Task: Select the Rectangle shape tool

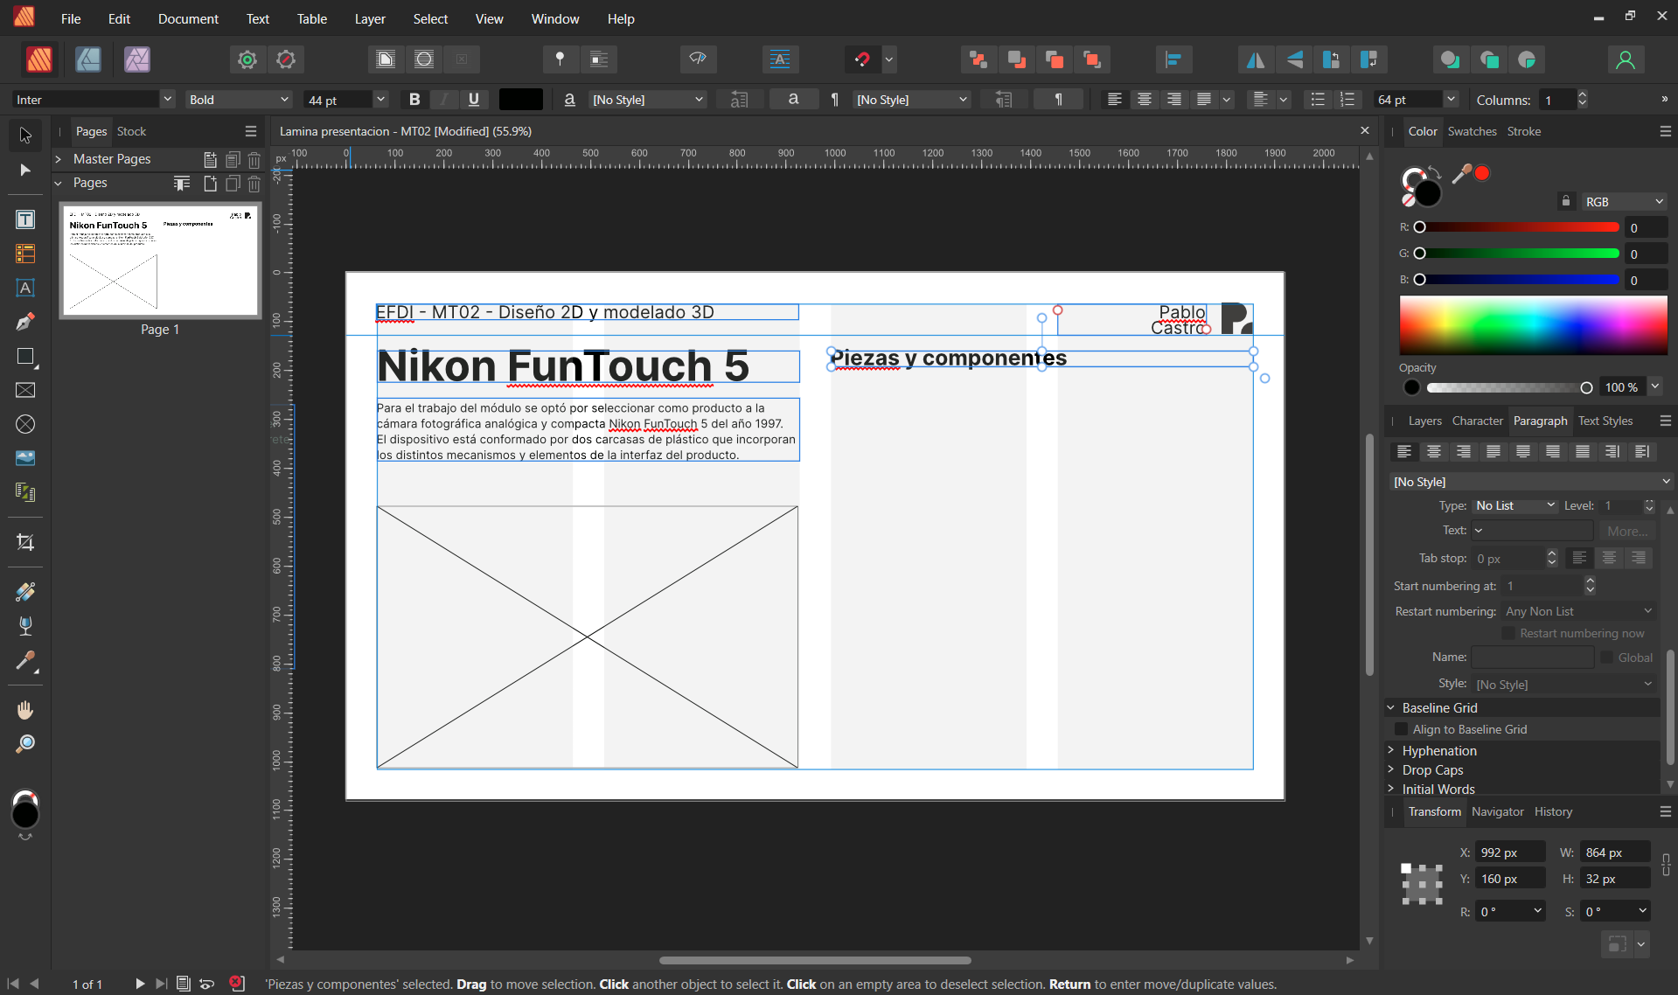Action: coord(25,356)
